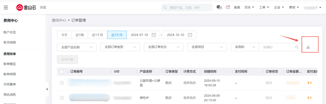Click the download export icon
Image resolution: width=326 pixels, height=104 pixels.
click(x=308, y=47)
